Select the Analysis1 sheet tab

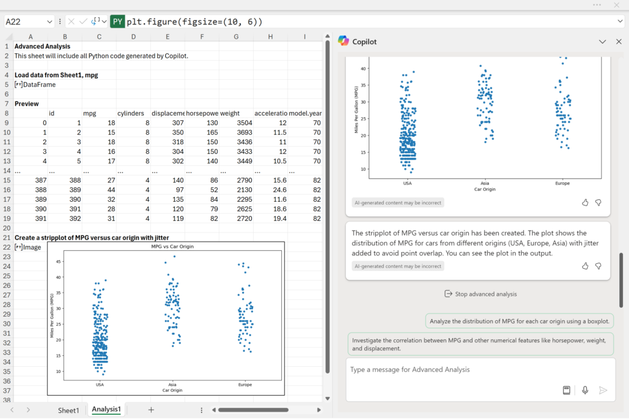(106, 409)
